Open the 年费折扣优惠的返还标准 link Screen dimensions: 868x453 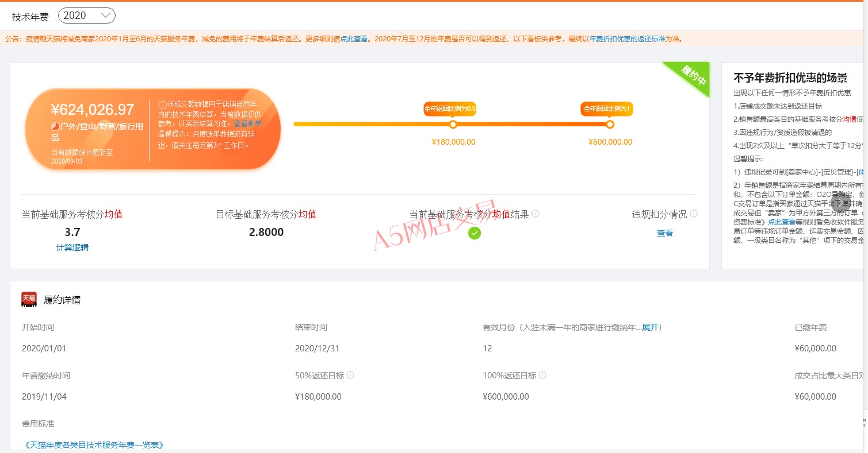[x=627, y=39]
